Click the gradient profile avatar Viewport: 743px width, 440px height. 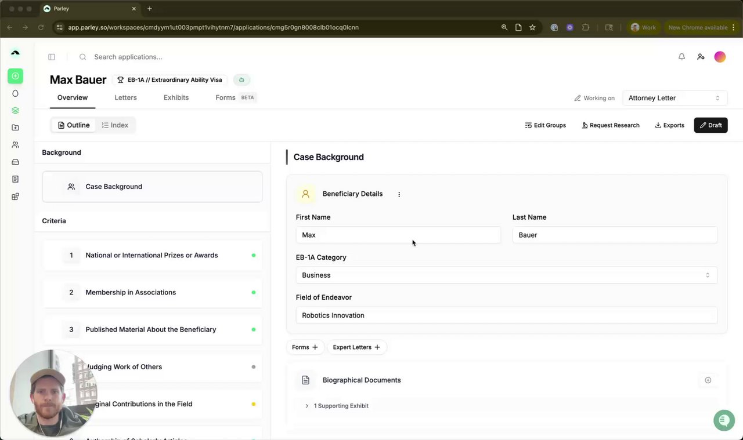pos(720,57)
